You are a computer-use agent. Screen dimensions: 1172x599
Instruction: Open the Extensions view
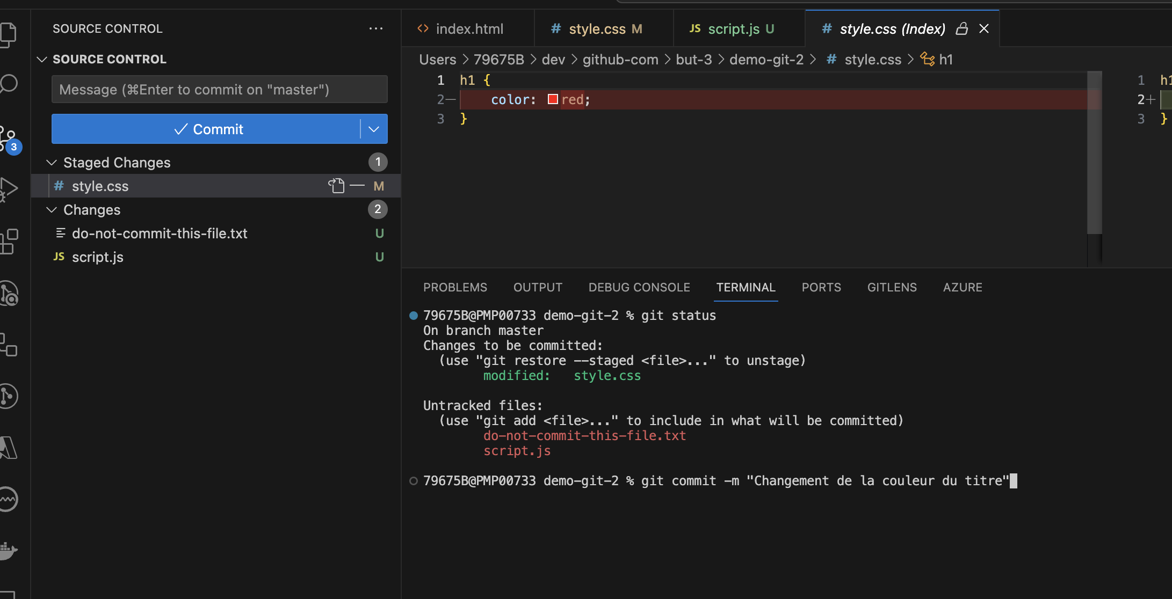[8, 242]
